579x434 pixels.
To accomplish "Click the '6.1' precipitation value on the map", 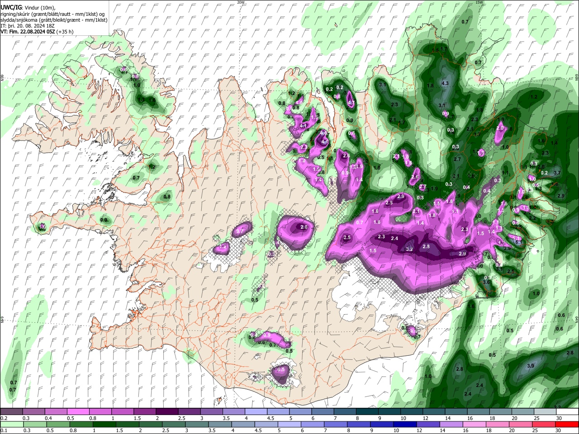I will [x=519, y=242].
